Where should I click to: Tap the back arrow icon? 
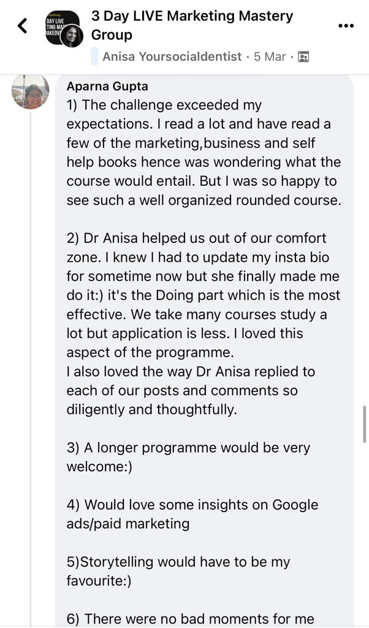pos(23,26)
